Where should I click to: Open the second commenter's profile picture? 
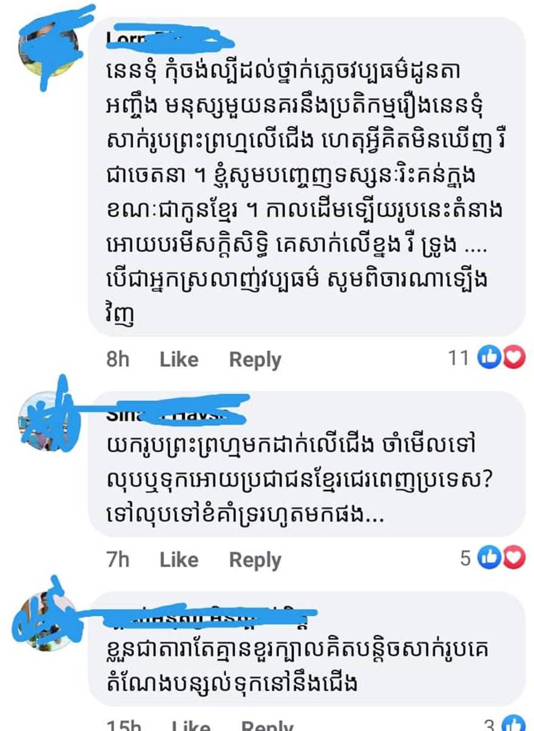47,420
